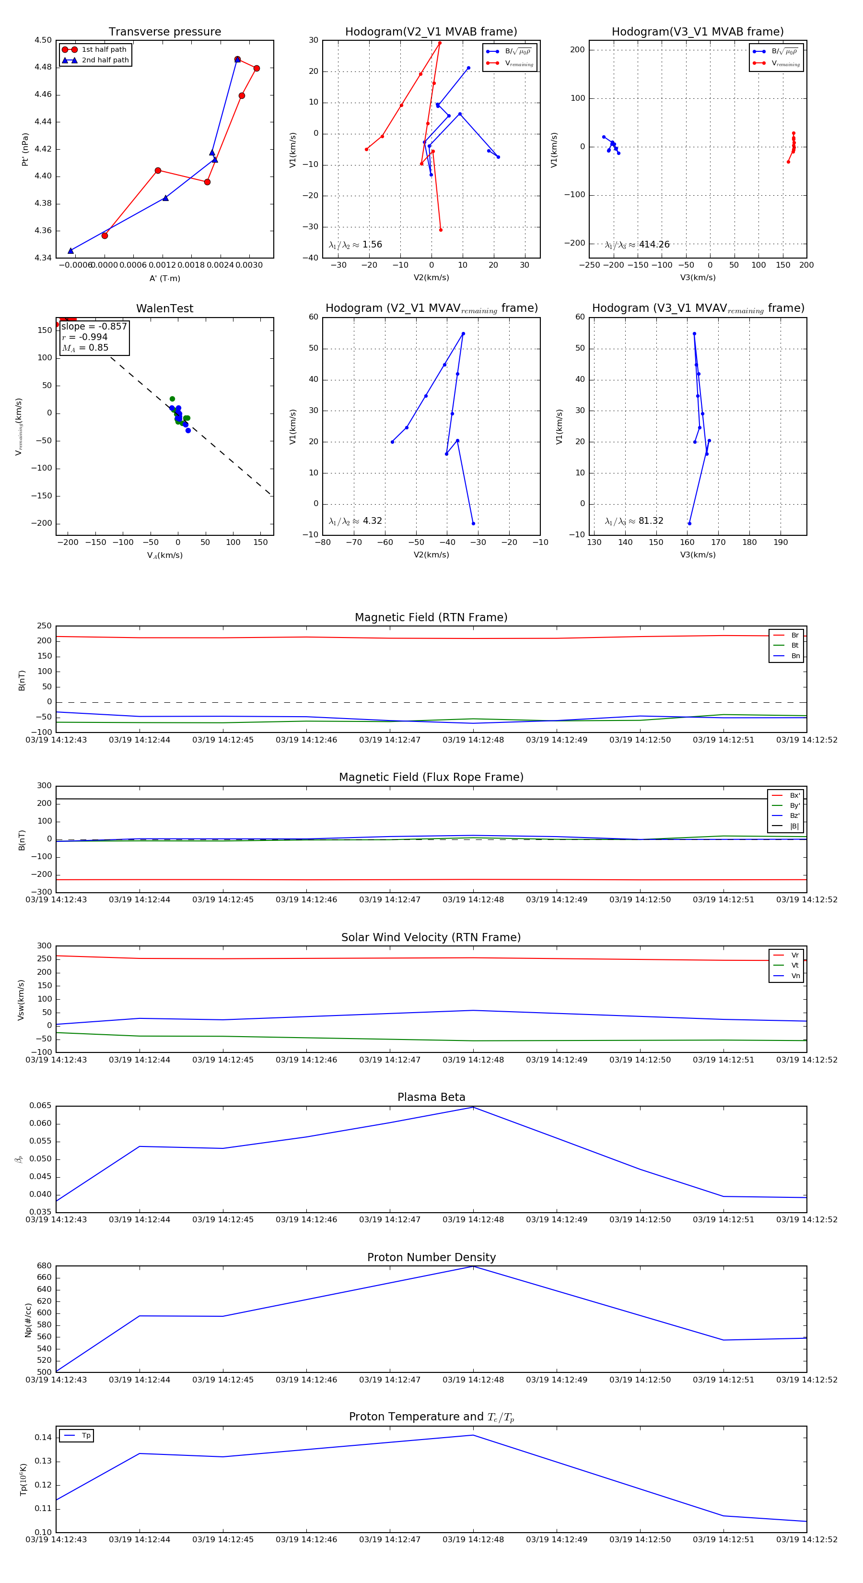Select the Vn legend entry
Screen dimensions: 863x1583
786,976
